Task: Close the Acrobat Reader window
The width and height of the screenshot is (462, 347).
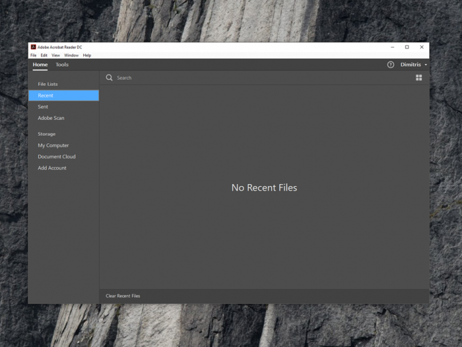Action: click(x=422, y=47)
